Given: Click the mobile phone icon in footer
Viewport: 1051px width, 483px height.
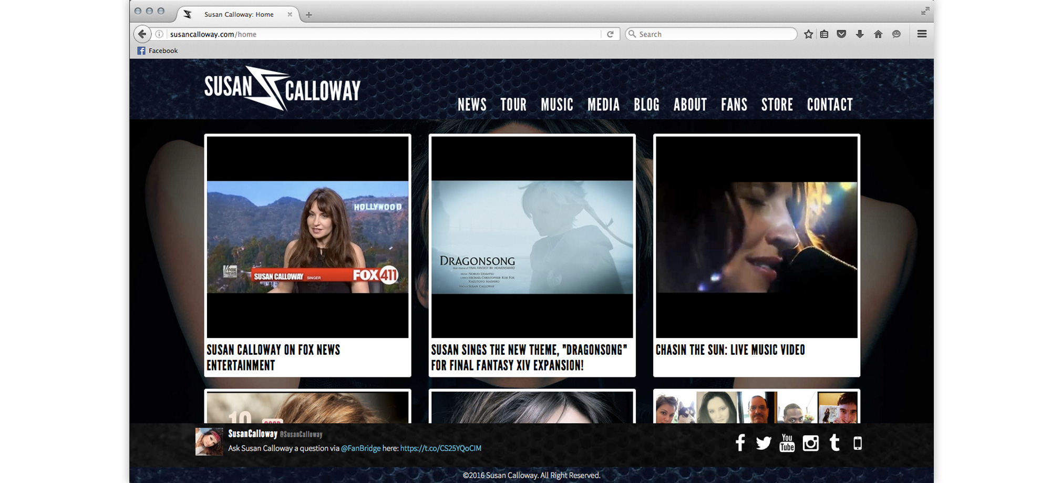Looking at the screenshot, I should pyautogui.click(x=858, y=443).
